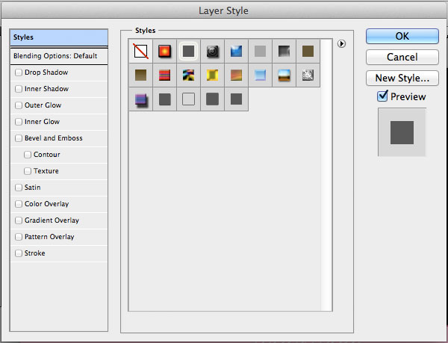Open the Styles panel flyout menu arrow
448x343 pixels.
click(x=341, y=44)
